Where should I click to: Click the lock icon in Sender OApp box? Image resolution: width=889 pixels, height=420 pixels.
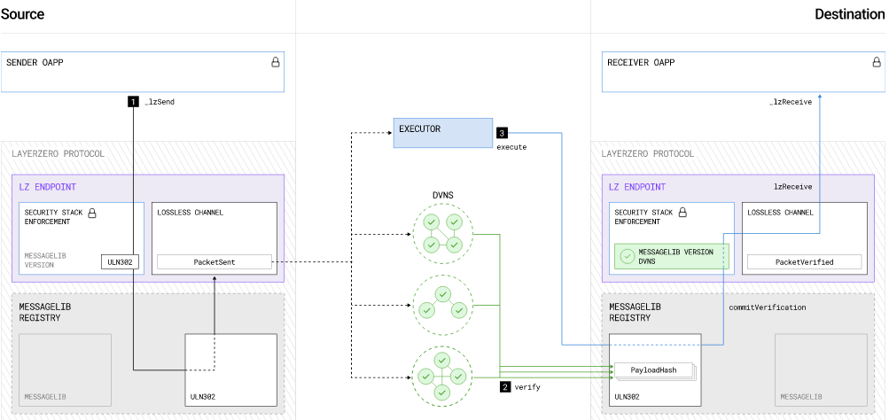(275, 63)
